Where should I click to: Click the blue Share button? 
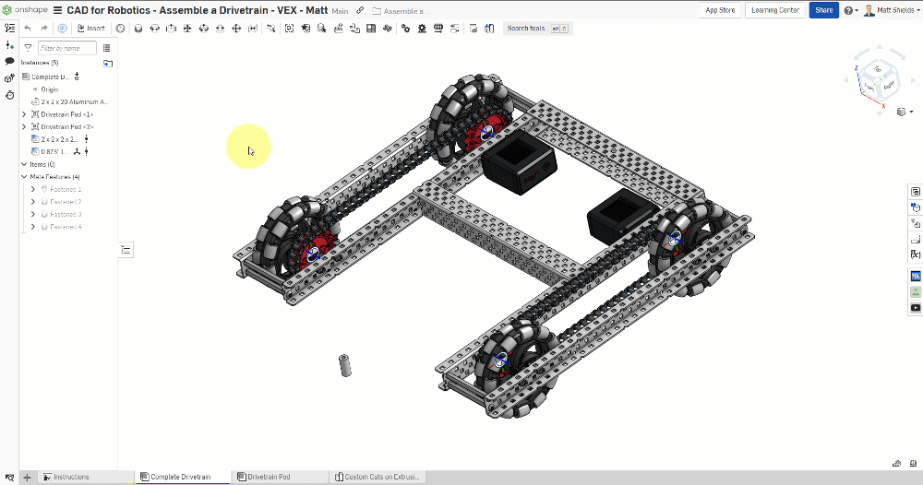click(x=823, y=10)
